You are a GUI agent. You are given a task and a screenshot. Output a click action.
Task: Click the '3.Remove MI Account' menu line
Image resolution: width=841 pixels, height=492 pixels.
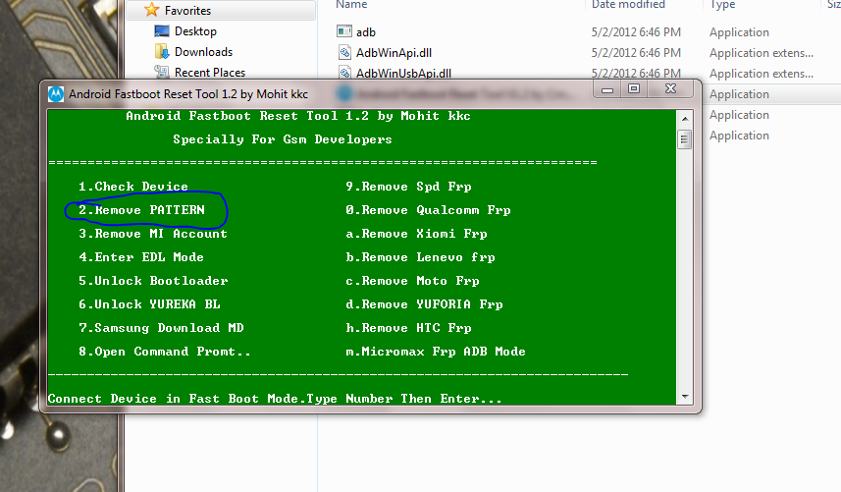pyautogui.click(x=153, y=234)
